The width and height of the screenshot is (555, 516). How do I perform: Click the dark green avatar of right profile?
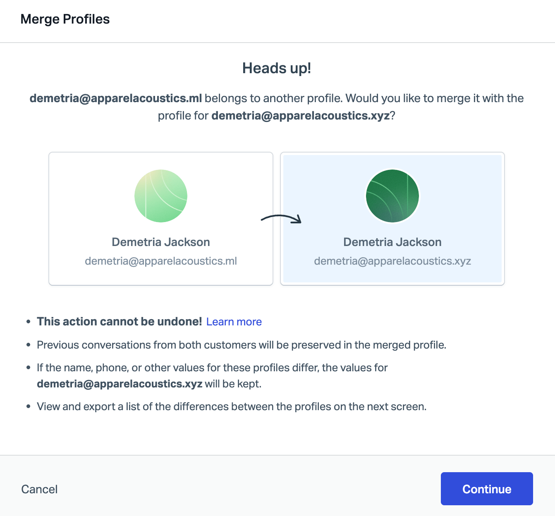[392, 196]
